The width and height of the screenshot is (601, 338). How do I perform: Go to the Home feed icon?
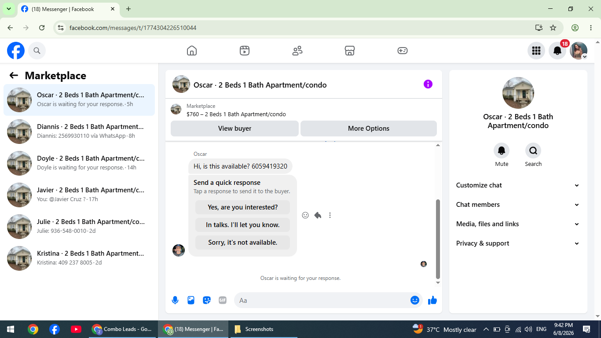192,51
